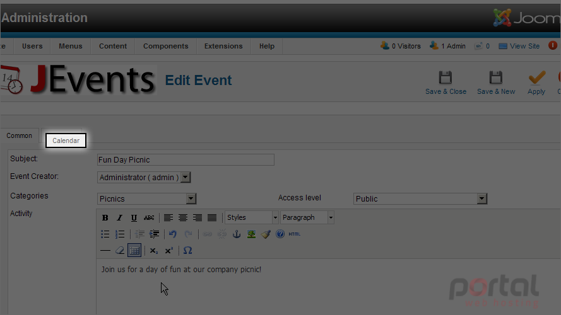Open Paragraph format dropdown
The height and width of the screenshot is (315, 561).
pyautogui.click(x=307, y=217)
